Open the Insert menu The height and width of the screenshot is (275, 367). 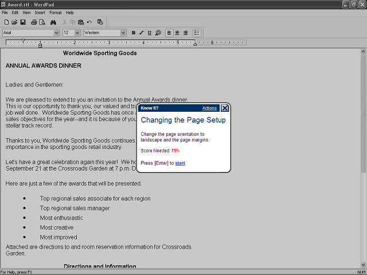pos(40,13)
